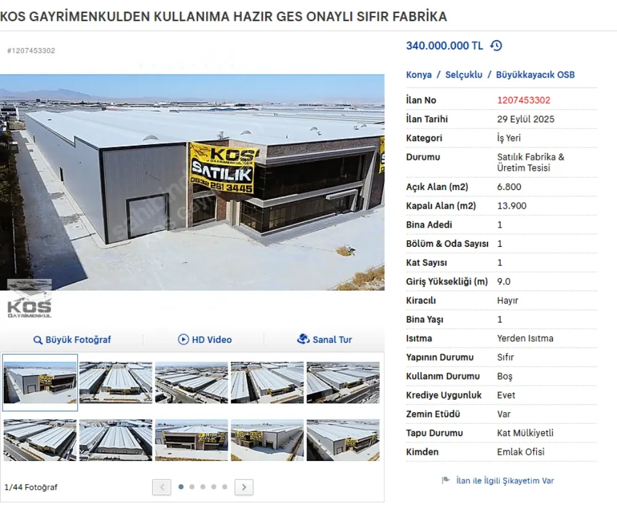
Task: Go to the previous thumbnail page arrow
Action: tap(162, 487)
